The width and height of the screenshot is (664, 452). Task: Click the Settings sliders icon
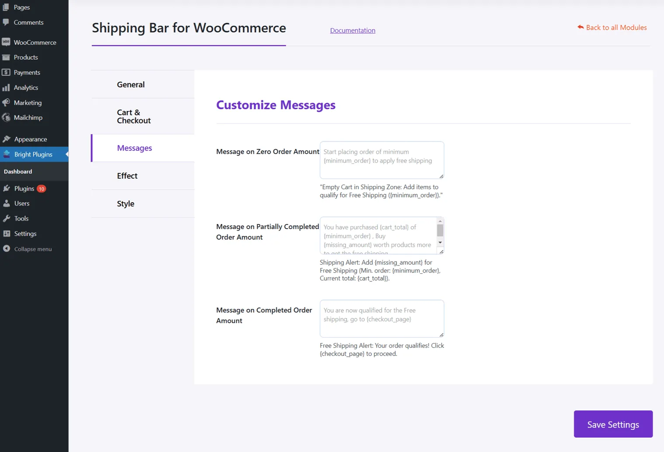click(7, 234)
